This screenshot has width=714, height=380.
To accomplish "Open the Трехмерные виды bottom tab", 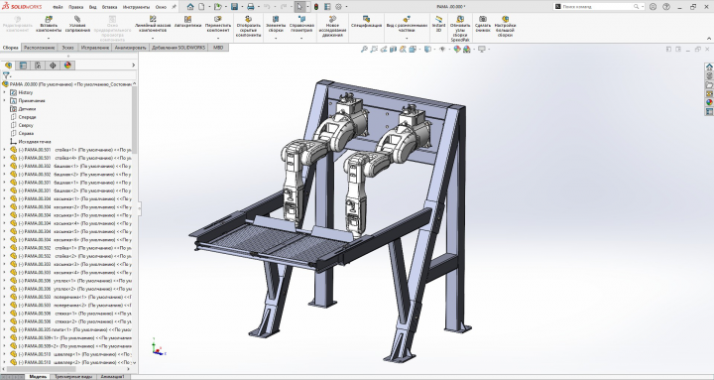I will click(73, 377).
